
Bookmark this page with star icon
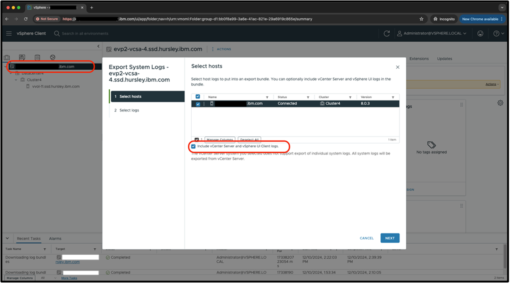coord(421,19)
